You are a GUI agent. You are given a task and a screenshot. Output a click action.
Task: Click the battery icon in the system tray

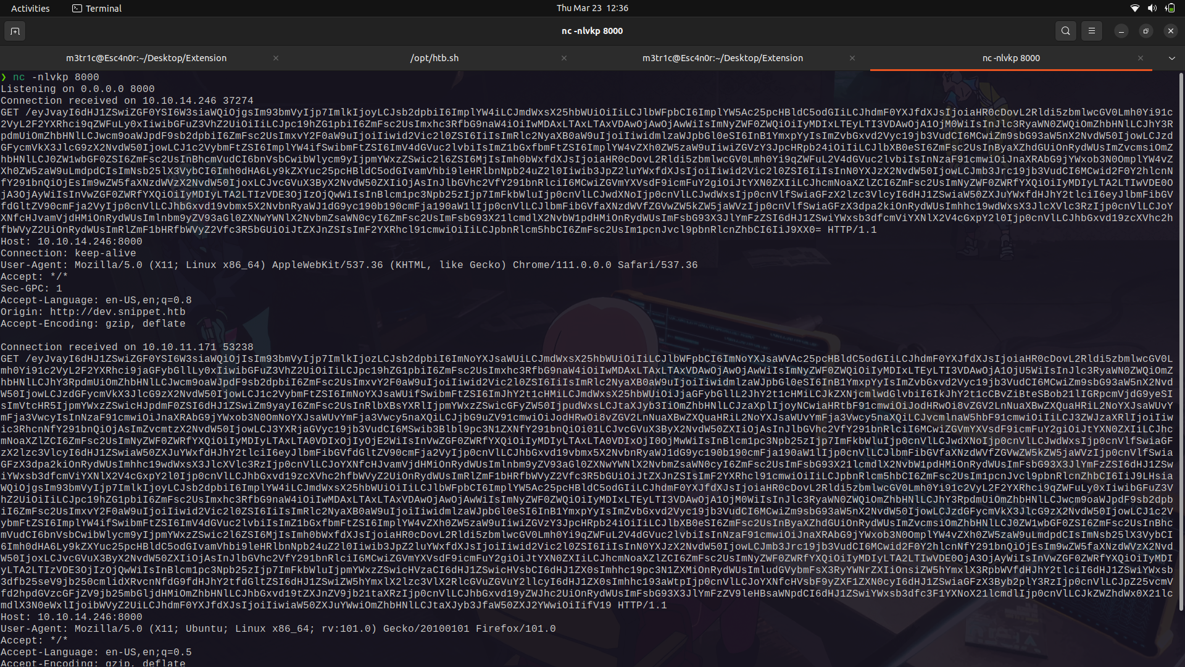(x=1170, y=8)
